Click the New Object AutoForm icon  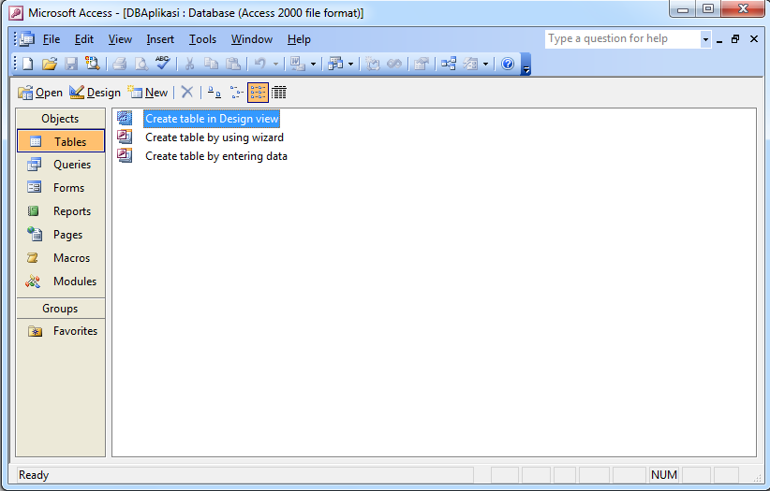point(470,64)
